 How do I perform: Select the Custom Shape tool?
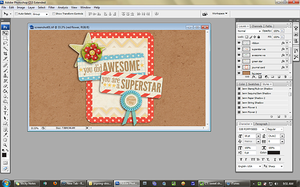point(5,123)
